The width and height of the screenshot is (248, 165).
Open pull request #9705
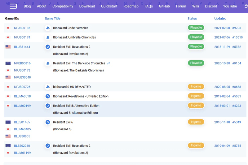coord(237,28)
